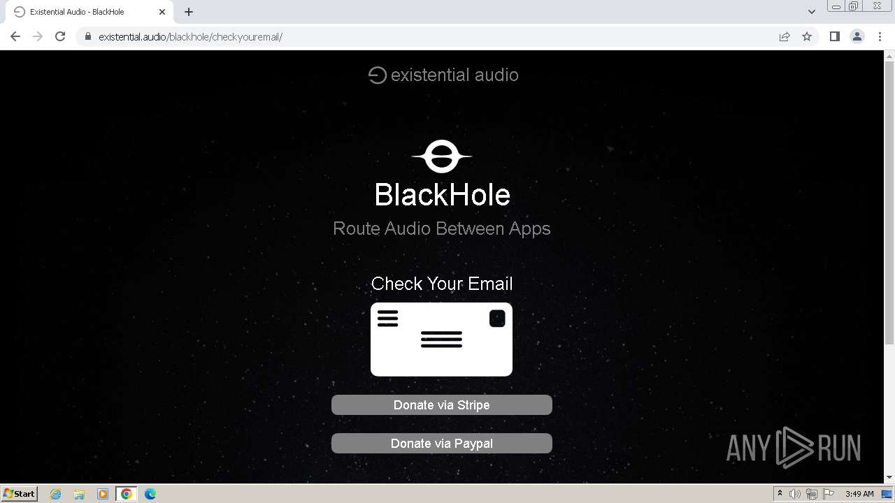This screenshot has width=895, height=503.
Task: Reload the page with refresh icon
Action: click(60, 36)
